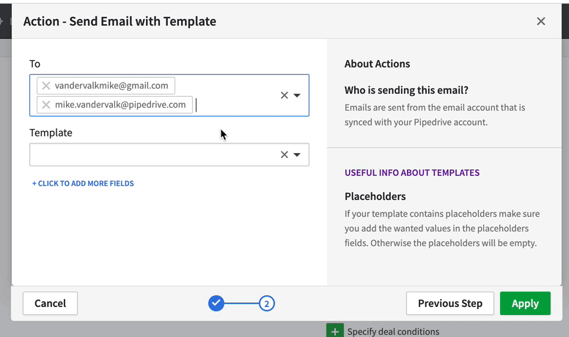Expand the To field dropdown arrow
Image resolution: width=569 pixels, height=337 pixels.
[298, 95]
